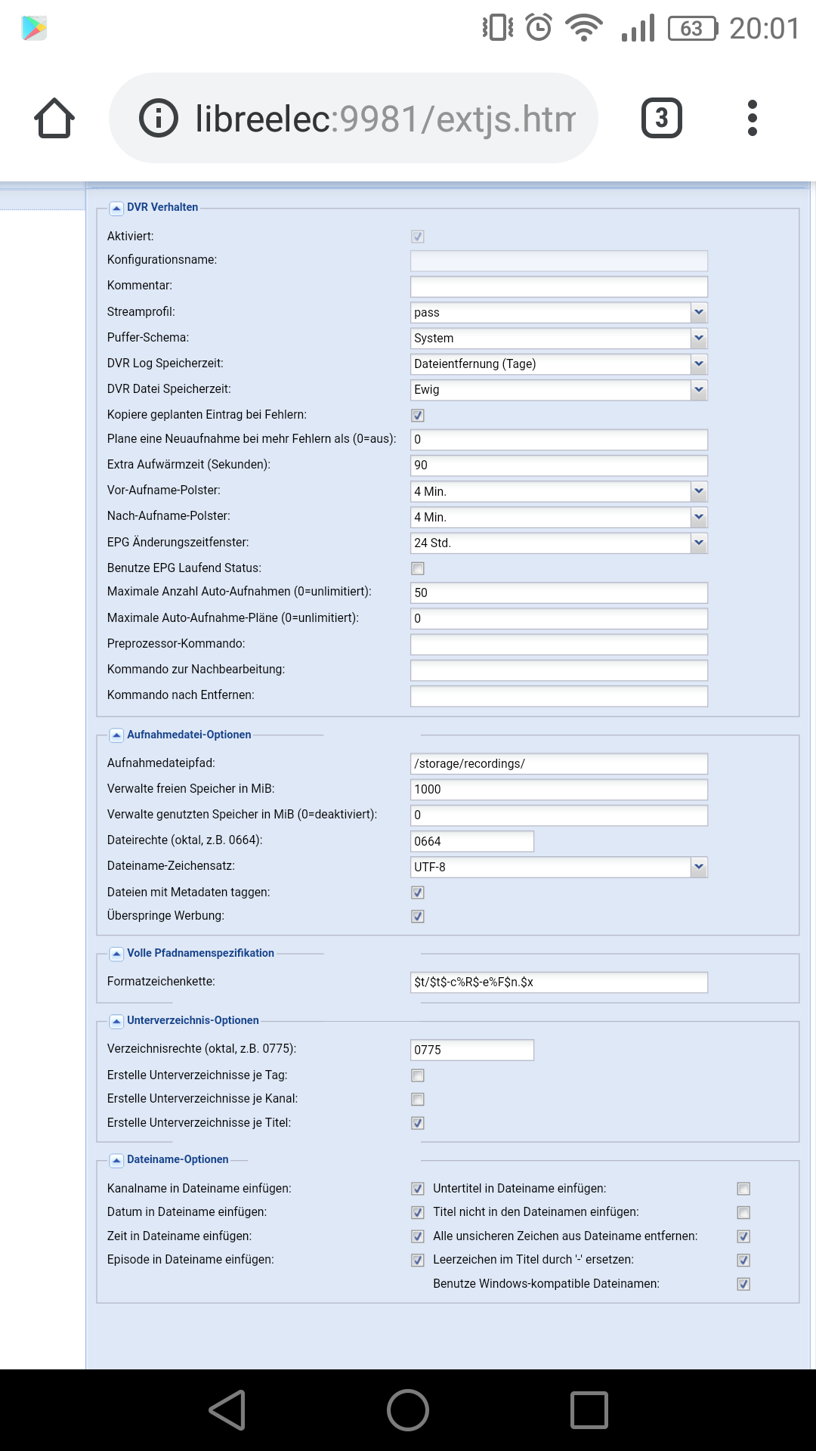816x1451 pixels.
Task: Collapse the Dateiname-Optionen section
Action: (116, 1160)
